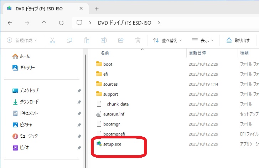Sort by the 種類 column header
The width and height of the screenshot is (259, 168).
click(244, 53)
